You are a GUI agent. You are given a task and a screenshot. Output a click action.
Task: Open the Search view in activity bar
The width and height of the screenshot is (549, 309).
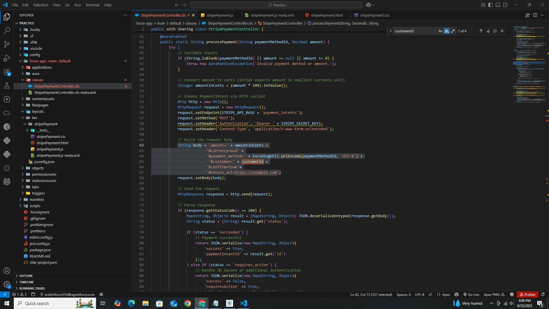tap(7, 30)
